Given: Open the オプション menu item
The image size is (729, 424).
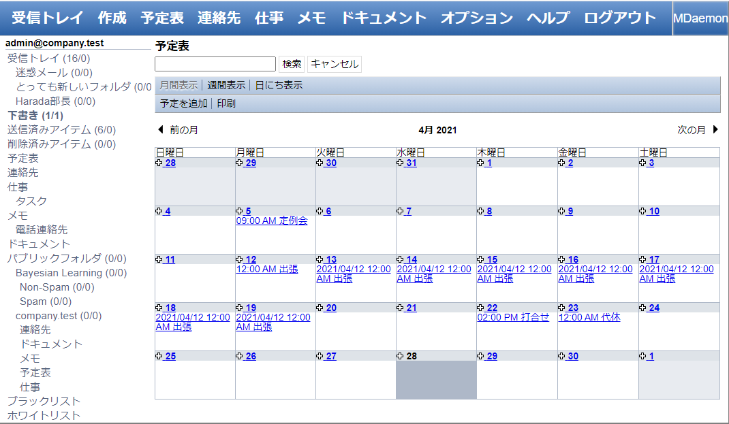Looking at the screenshot, I should coord(476,18).
